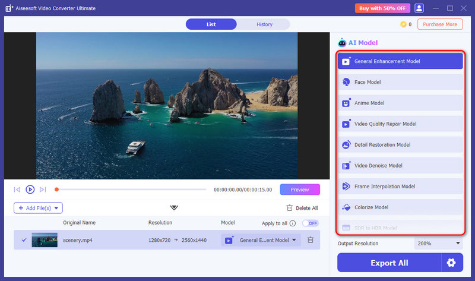Delete scenery.mp4 with trash icon

point(310,240)
